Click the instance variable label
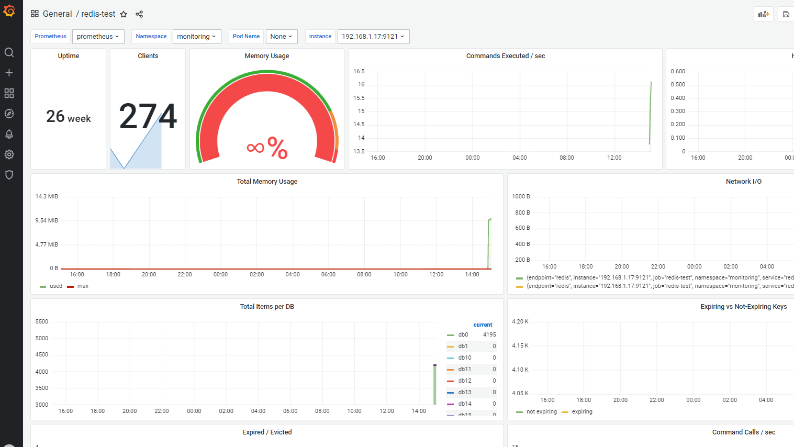The height and width of the screenshot is (447, 794). 320,37
